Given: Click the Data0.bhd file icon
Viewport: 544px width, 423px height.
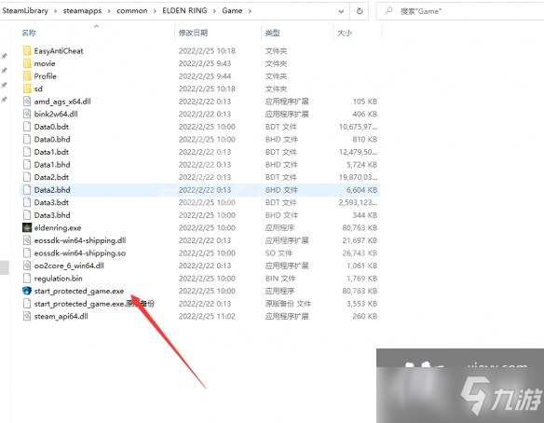Looking at the screenshot, I should (27, 139).
